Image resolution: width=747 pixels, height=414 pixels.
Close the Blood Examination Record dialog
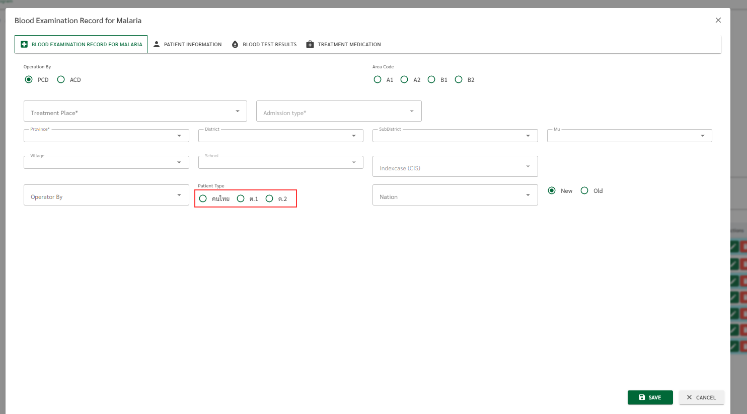click(718, 20)
